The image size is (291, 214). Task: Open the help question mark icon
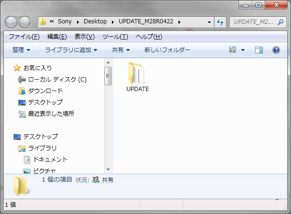(x=276, y=50)
